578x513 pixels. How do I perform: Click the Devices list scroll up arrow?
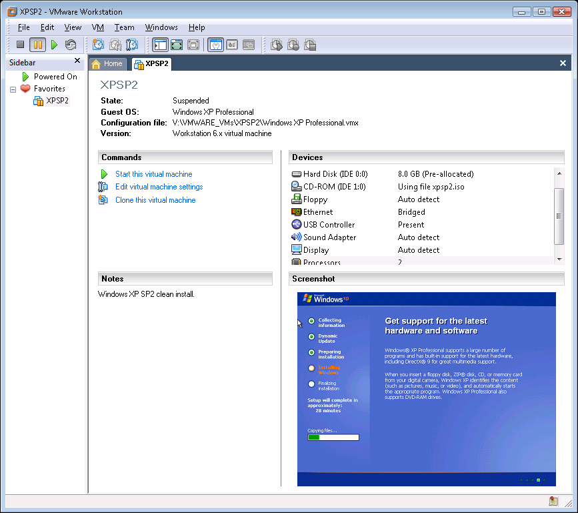pyautogui.click(x=559, y=173)
